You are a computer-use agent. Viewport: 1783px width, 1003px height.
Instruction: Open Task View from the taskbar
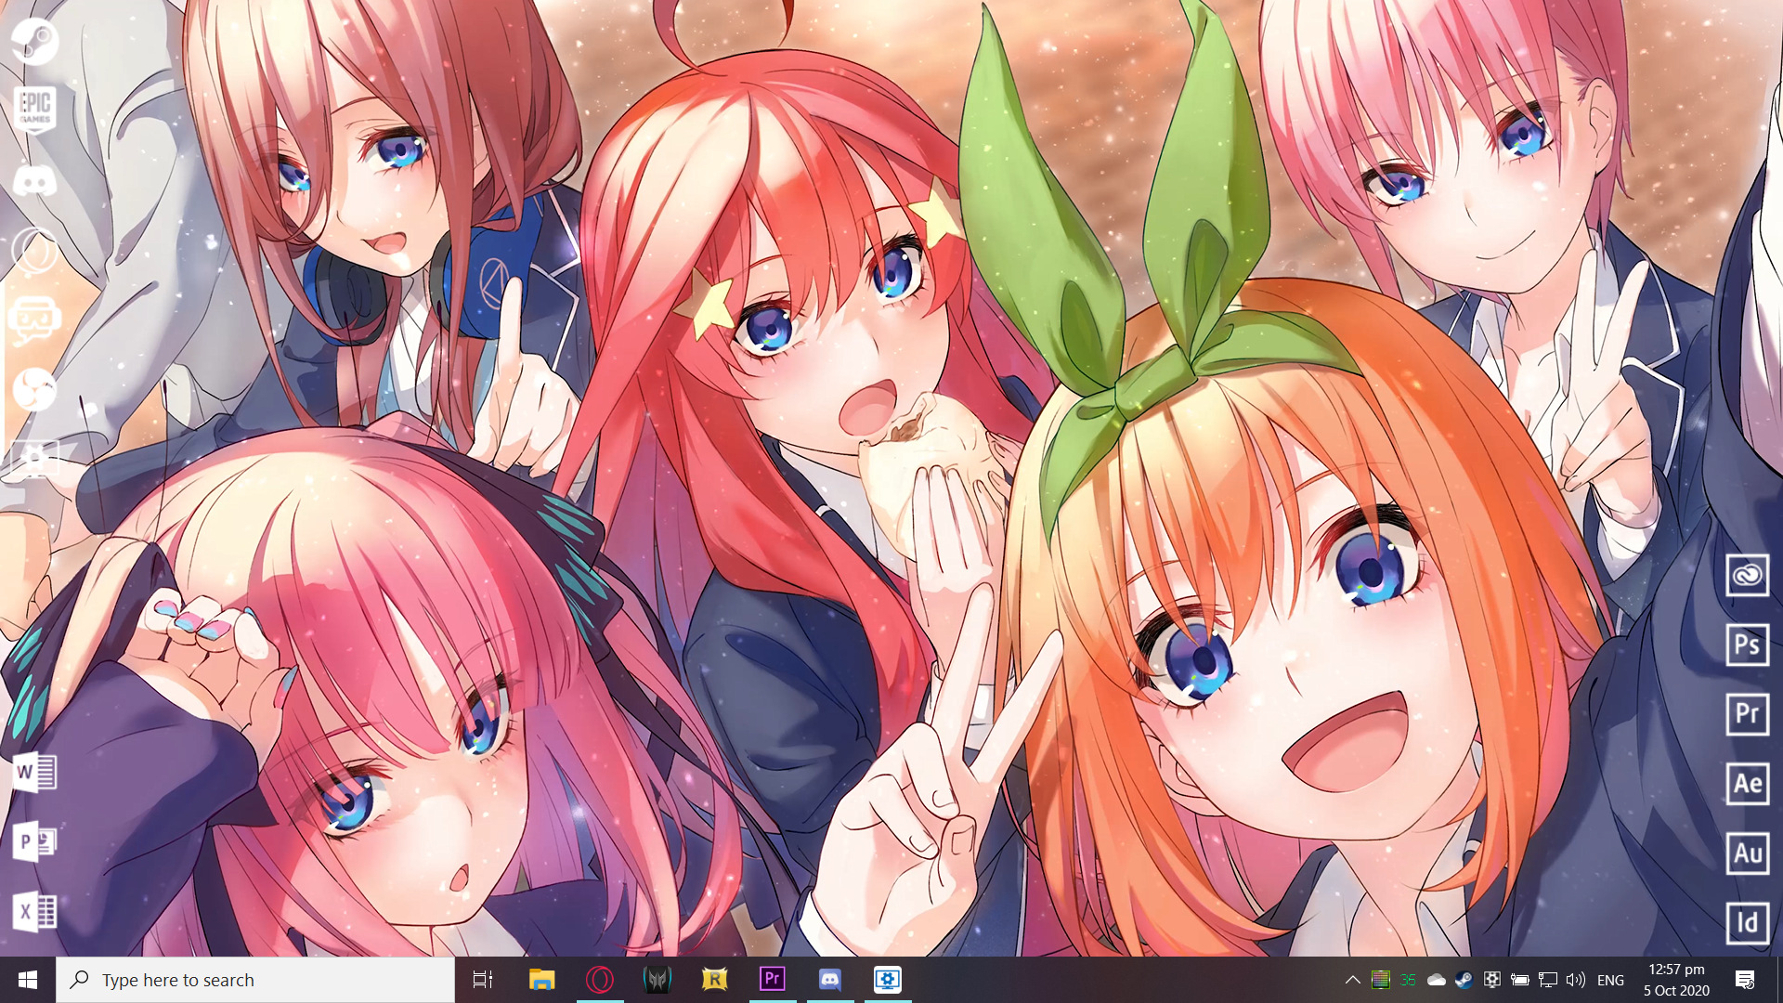pos(483,980)
